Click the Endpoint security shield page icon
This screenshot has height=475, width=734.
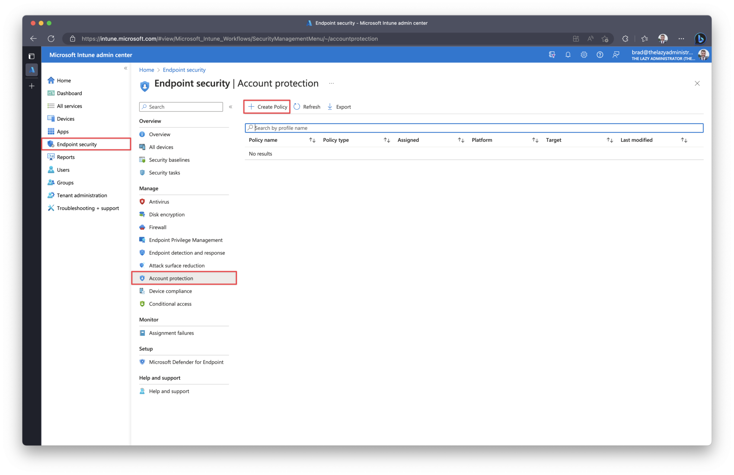coord(144,86)
